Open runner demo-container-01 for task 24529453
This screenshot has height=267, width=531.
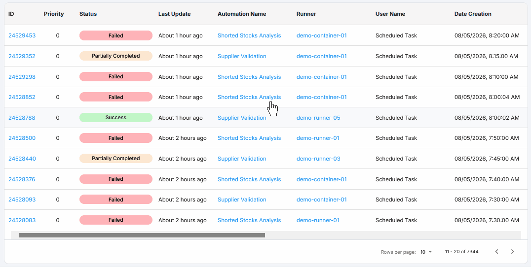[322, 35]
